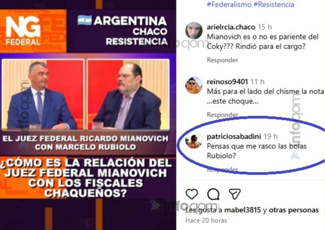325x230 pixels.
Task: Show list of otras personas who liked
Action: pos(294,210)
